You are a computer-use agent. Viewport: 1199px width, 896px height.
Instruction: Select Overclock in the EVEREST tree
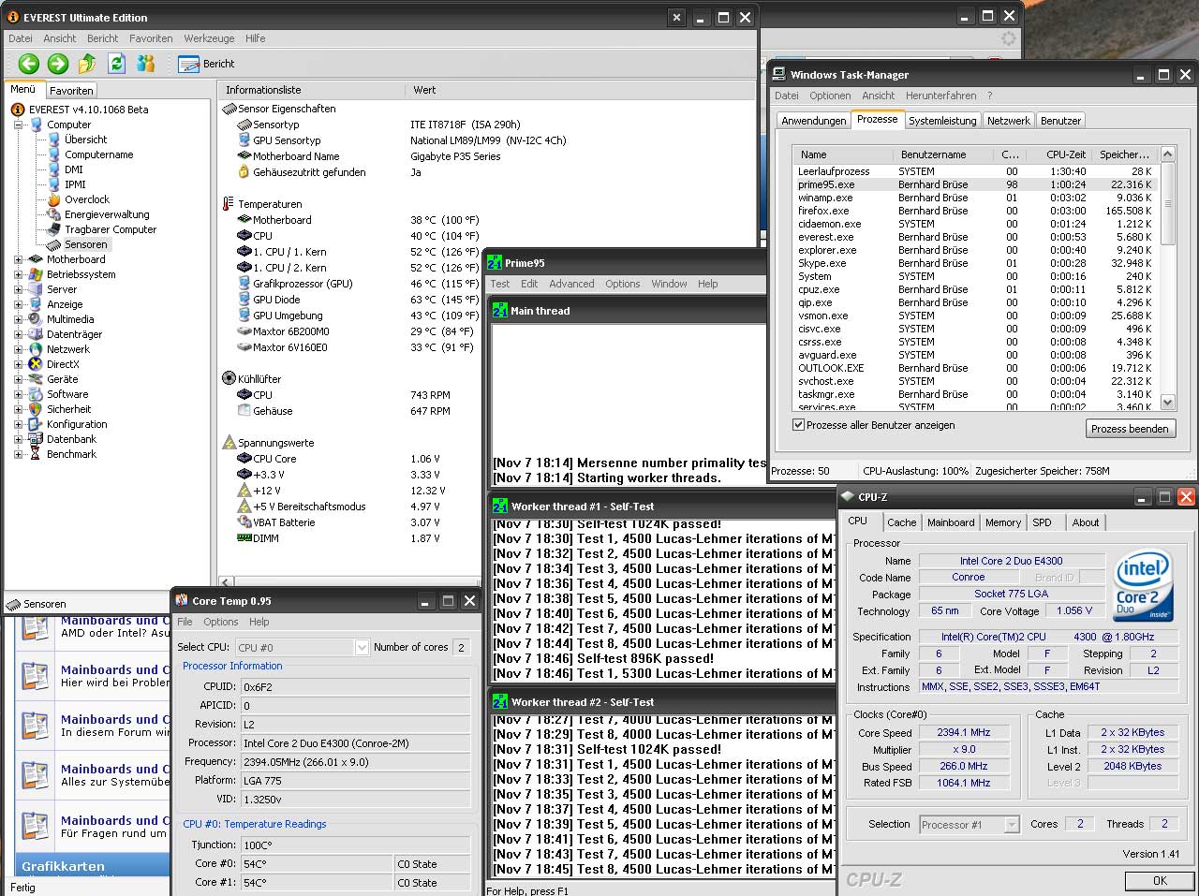tap(87, 199)
